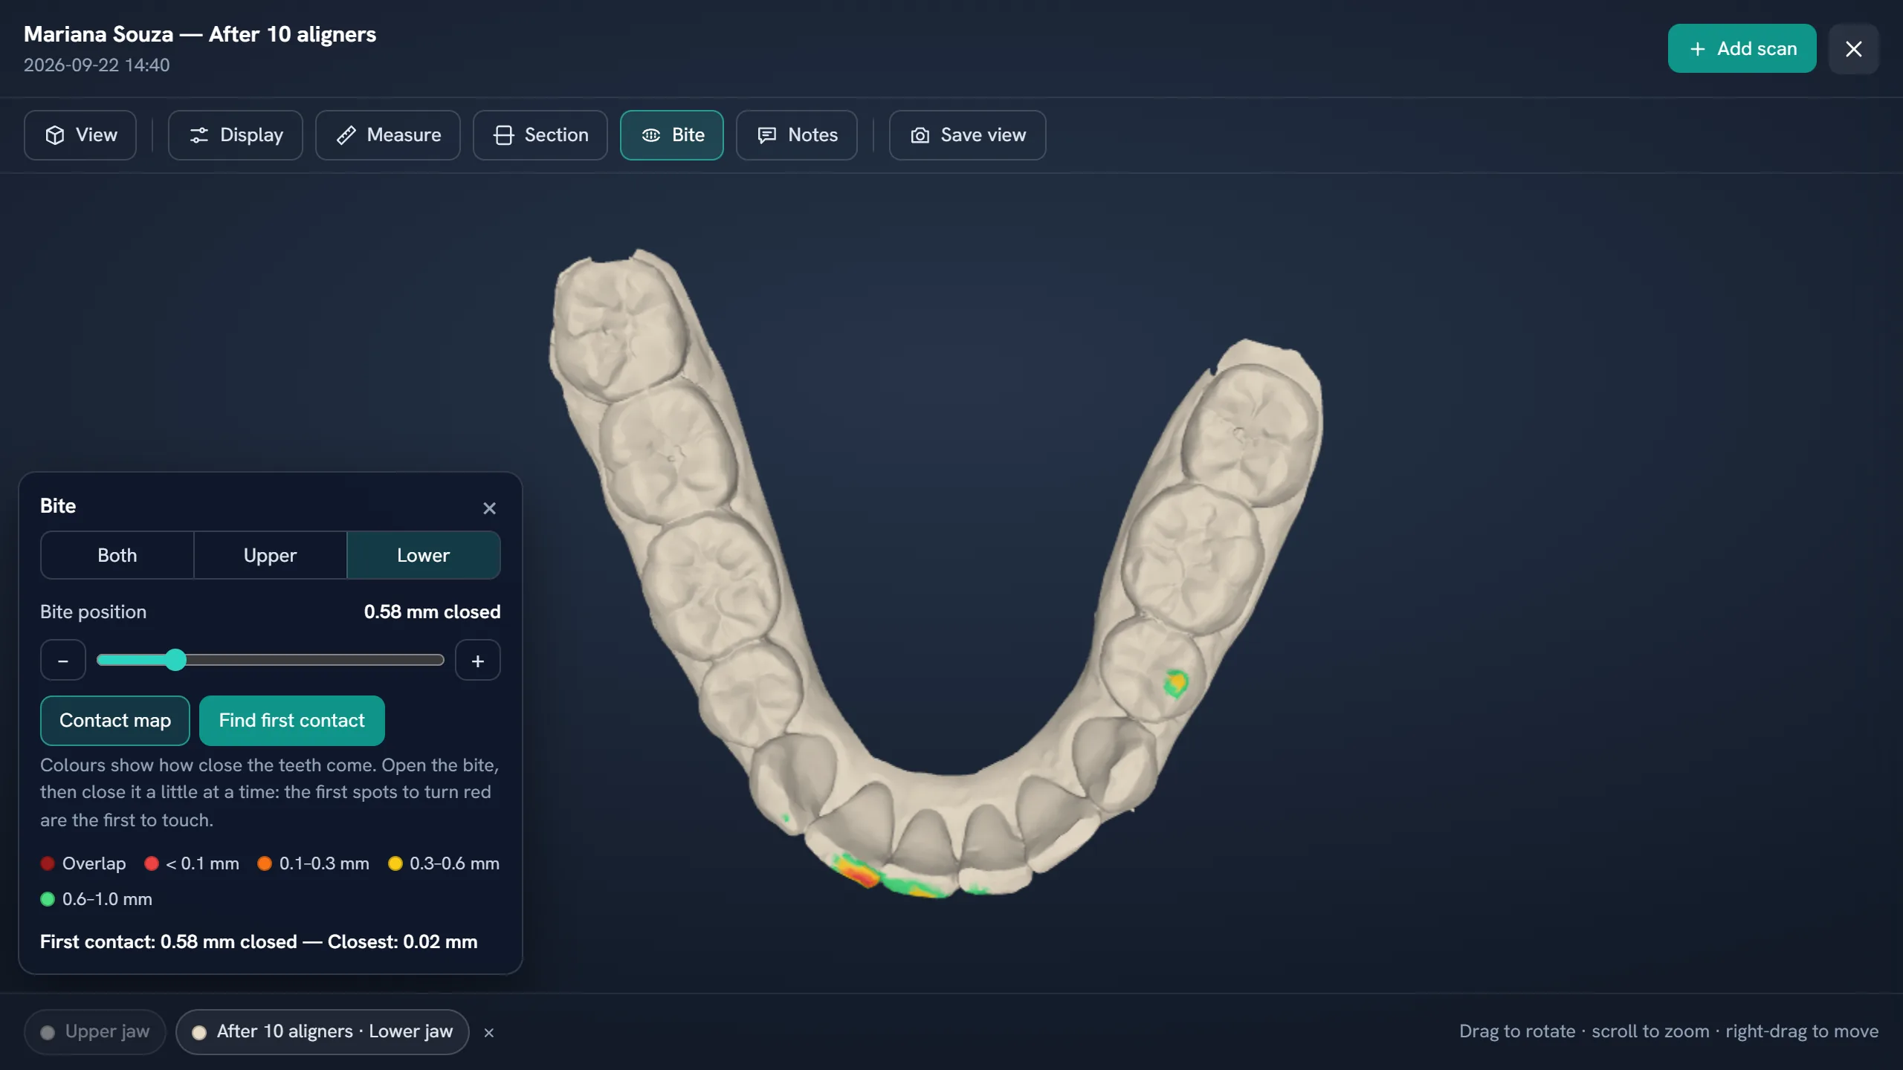Open the Notes panel
Screen dimensions: 1903x1070
pyautogui.click(x=797, y=135)
